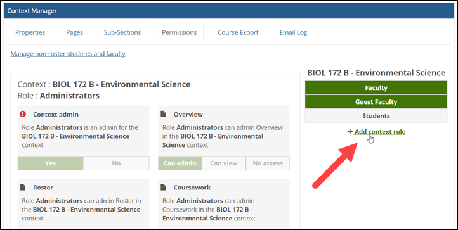
Task: Select the Permissions tab
Action: [x=180, y=32]
